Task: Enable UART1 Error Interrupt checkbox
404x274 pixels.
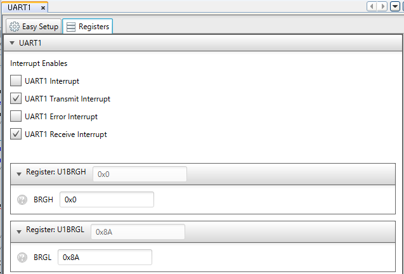Action: (16, 117)
